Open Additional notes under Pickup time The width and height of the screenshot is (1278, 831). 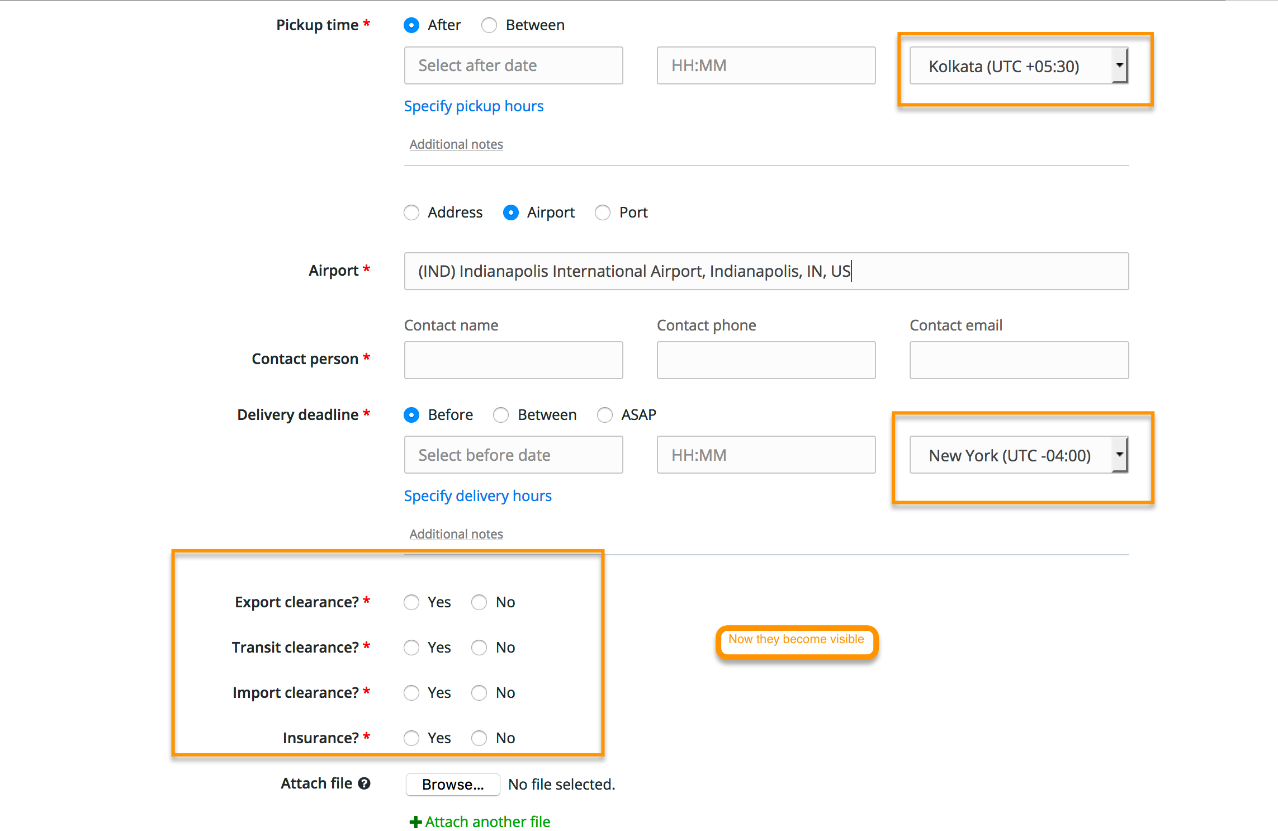point(456,144)
